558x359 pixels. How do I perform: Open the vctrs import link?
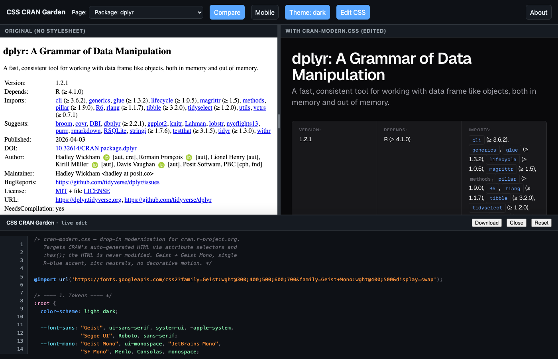point(259,108)
